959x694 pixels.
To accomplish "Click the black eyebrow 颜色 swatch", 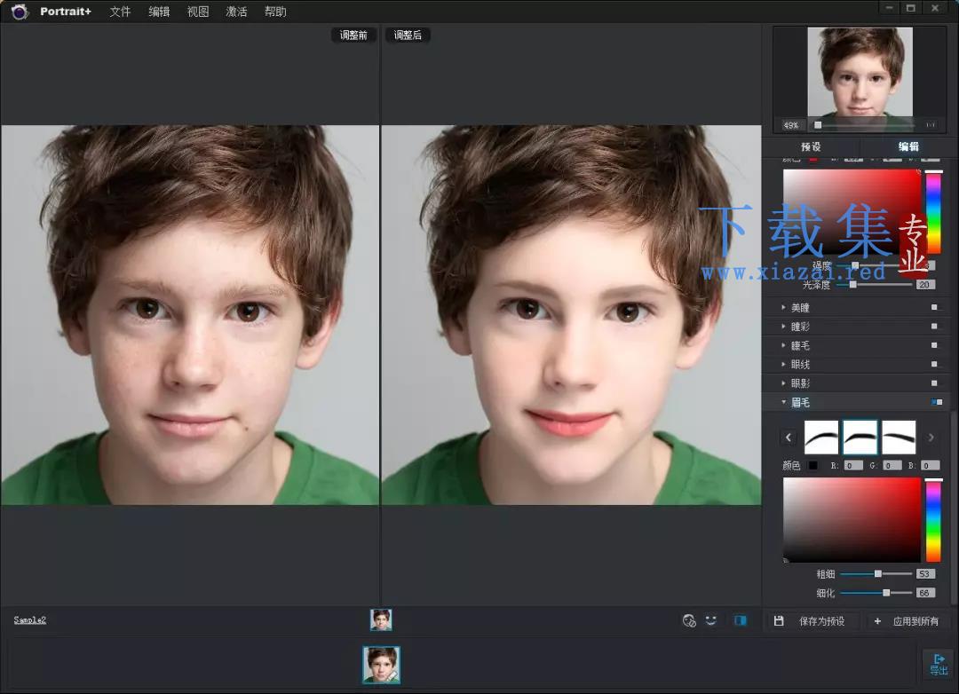I will point(812,466).
